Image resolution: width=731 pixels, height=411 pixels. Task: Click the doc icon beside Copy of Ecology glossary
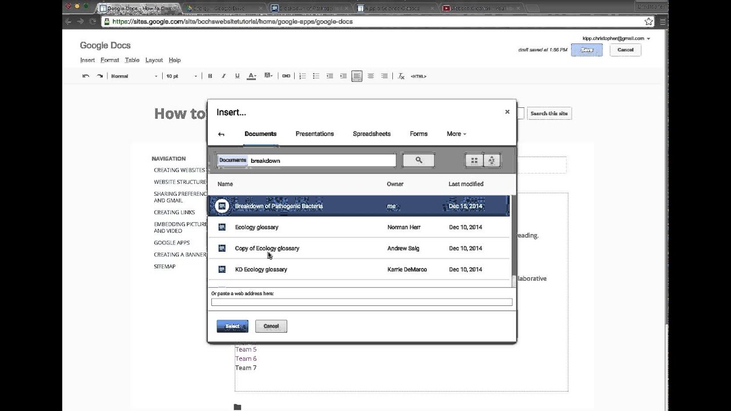[222, 248]
